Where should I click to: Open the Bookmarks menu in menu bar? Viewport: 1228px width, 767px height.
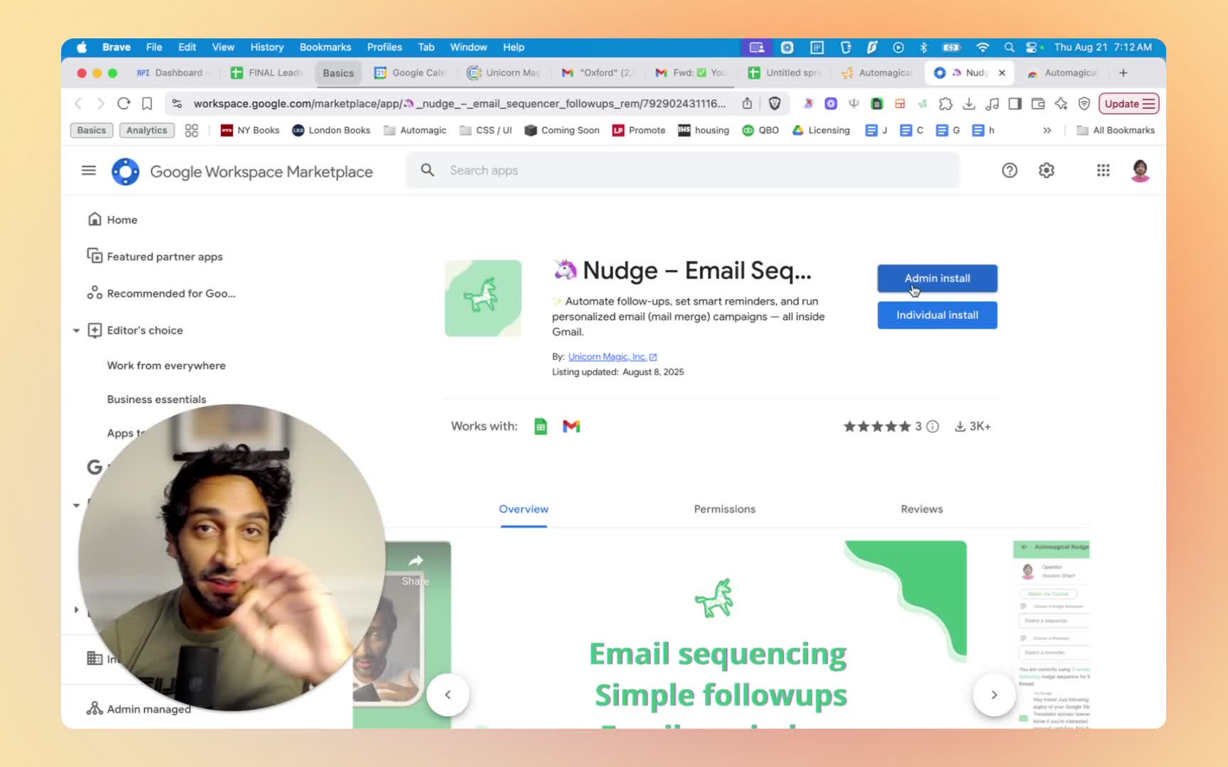pyautogui.click(x=325, y=47)
